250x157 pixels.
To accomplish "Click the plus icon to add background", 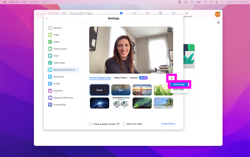I will 172,78.
